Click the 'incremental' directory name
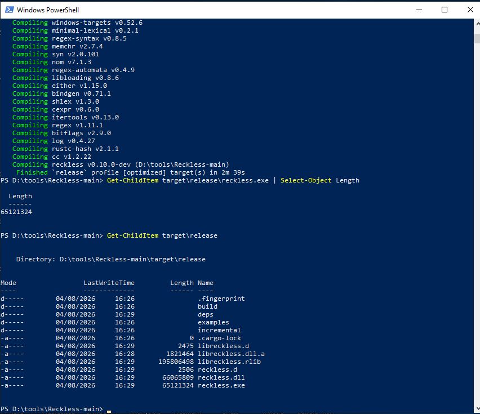The width and height of the screenshot is (480, 414). (219, 330)
